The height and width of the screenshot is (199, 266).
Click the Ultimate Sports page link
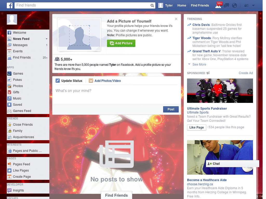tap(198, 112)
